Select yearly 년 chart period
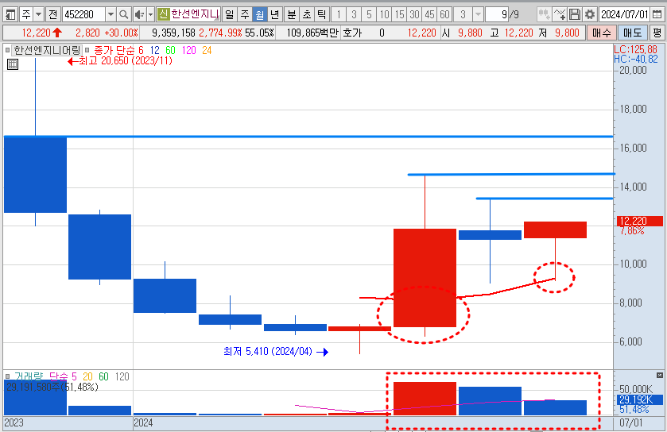The image size is (667, 432). point(275,15)
